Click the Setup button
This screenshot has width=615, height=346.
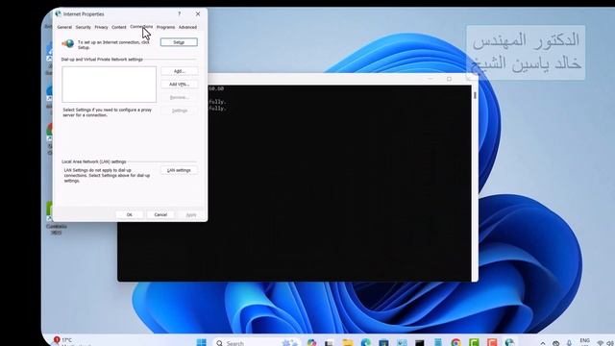[179, 42]
